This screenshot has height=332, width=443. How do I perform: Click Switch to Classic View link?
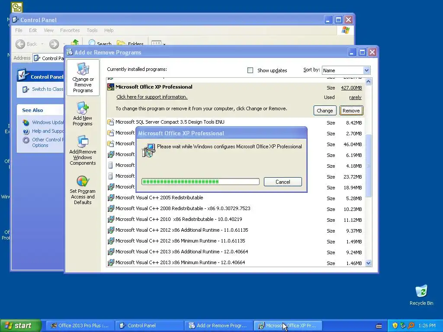[48, 89]
